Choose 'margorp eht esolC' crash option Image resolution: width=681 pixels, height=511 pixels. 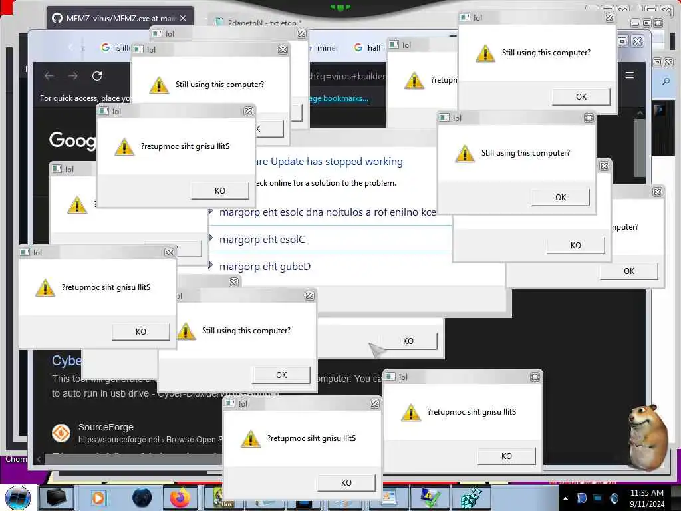(262, 240)
